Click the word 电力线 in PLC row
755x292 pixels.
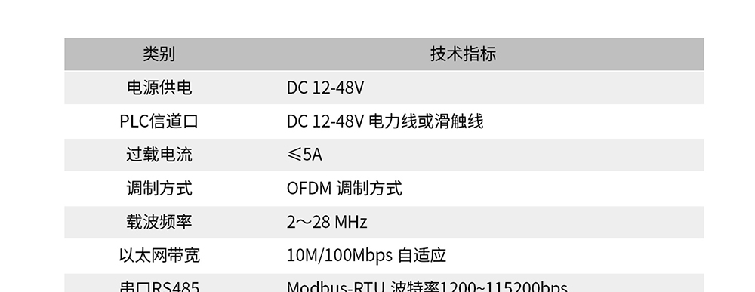point(393,121)
